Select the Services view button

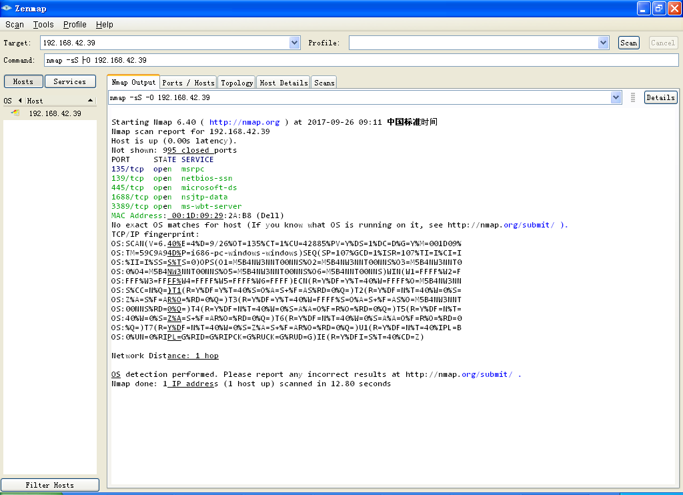69,81
